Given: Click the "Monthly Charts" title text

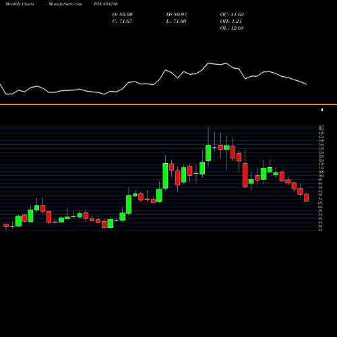Looking at the screenshot, I should tap(20, 4).
